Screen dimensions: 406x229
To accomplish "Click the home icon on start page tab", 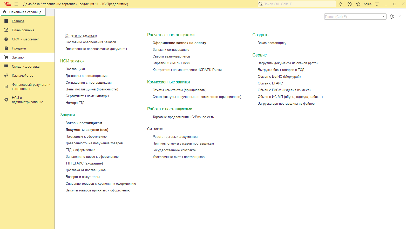I will tap(4, 12).
